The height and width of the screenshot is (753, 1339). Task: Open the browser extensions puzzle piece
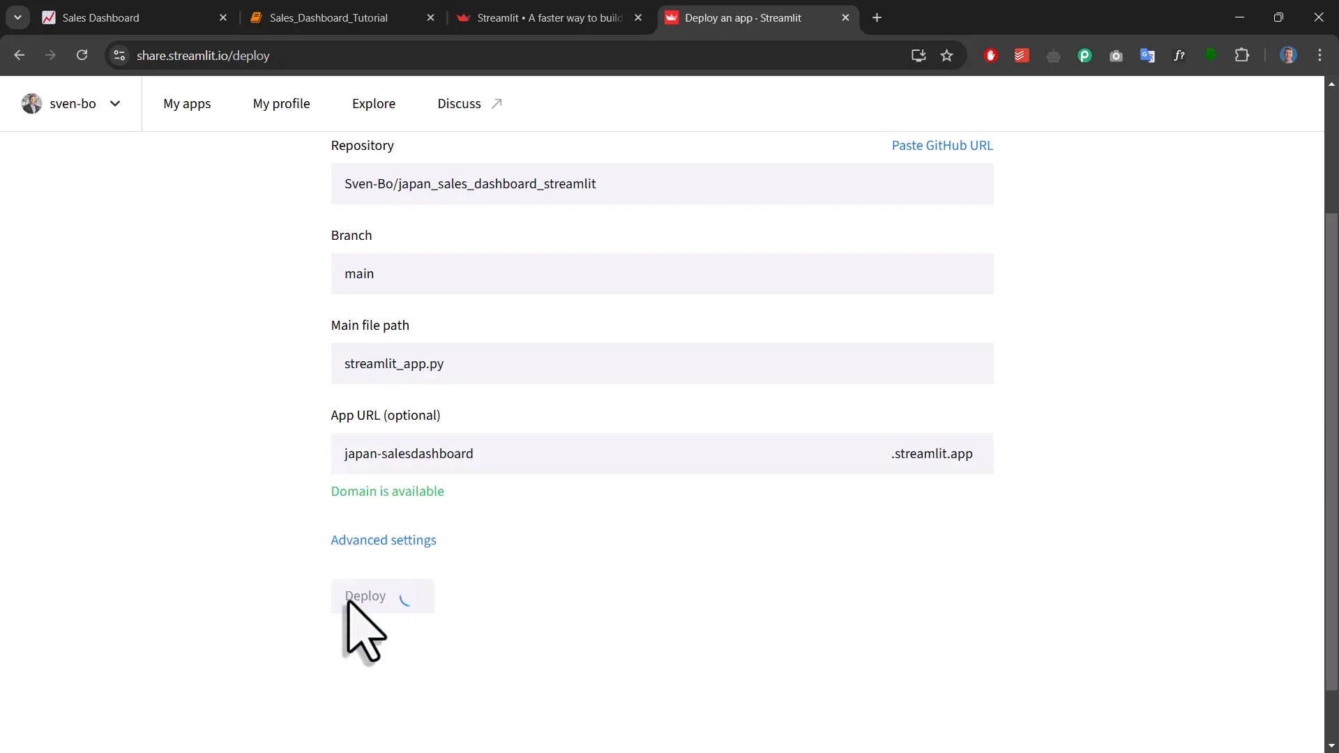[x=1243, y=56]
